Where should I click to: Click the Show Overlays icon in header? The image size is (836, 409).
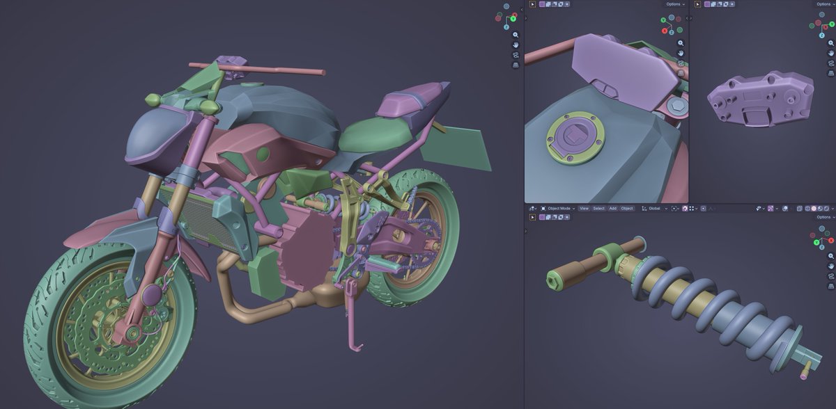coord(769,208)
